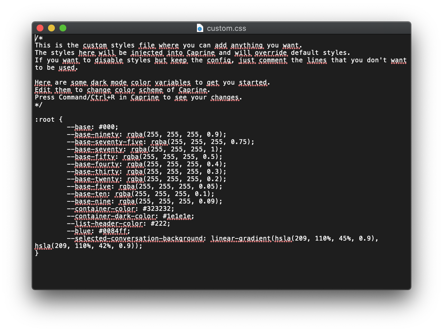Click the '--base-twenty' variable line
Viewport: 443px width, 332px height.
click(146, 179)
